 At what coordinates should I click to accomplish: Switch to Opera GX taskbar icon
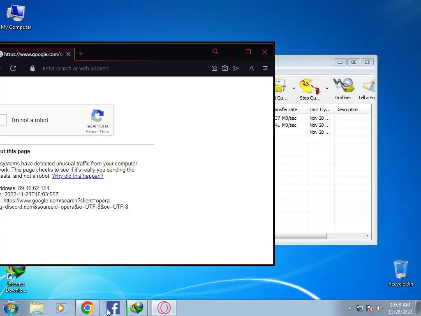[164, 308]
